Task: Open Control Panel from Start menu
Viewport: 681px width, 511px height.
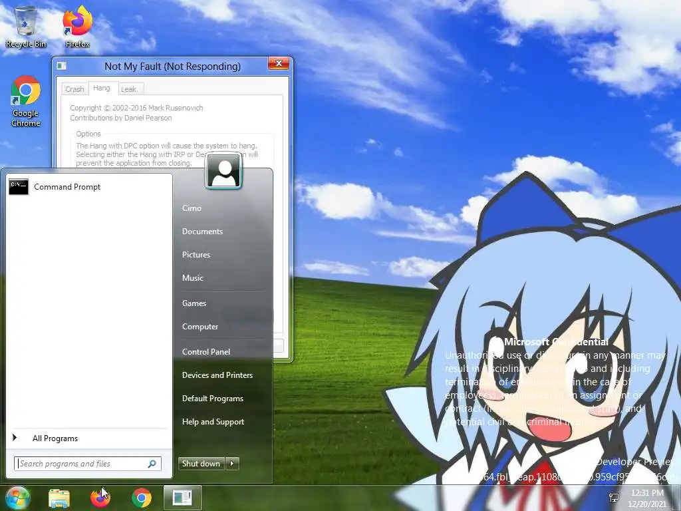Action: pyautogui.click(x=206, y=352)
